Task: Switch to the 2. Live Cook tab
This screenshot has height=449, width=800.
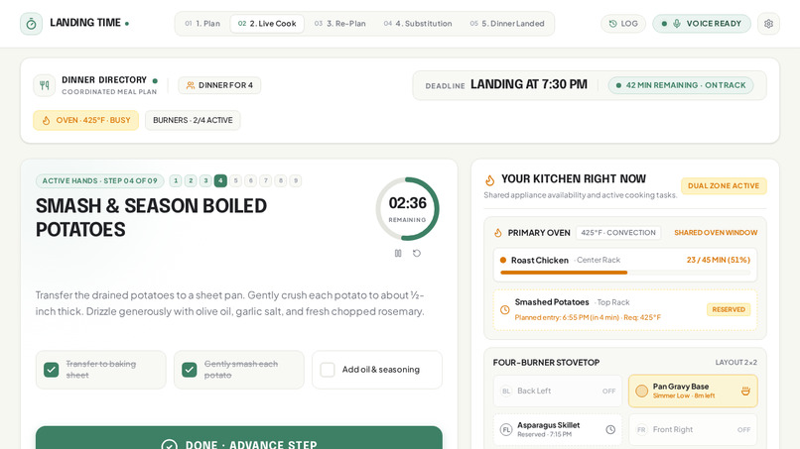Action: [x=267, y=24]
